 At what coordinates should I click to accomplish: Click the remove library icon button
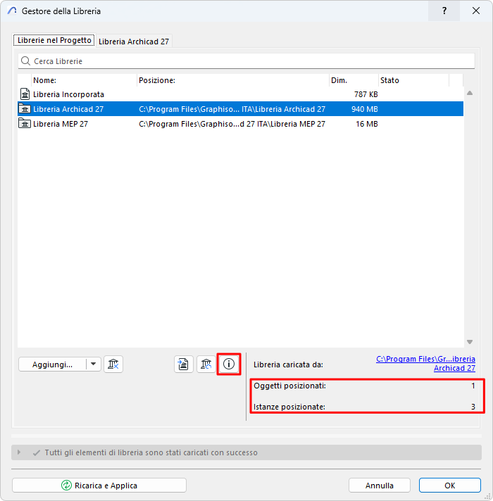point(113,364)
